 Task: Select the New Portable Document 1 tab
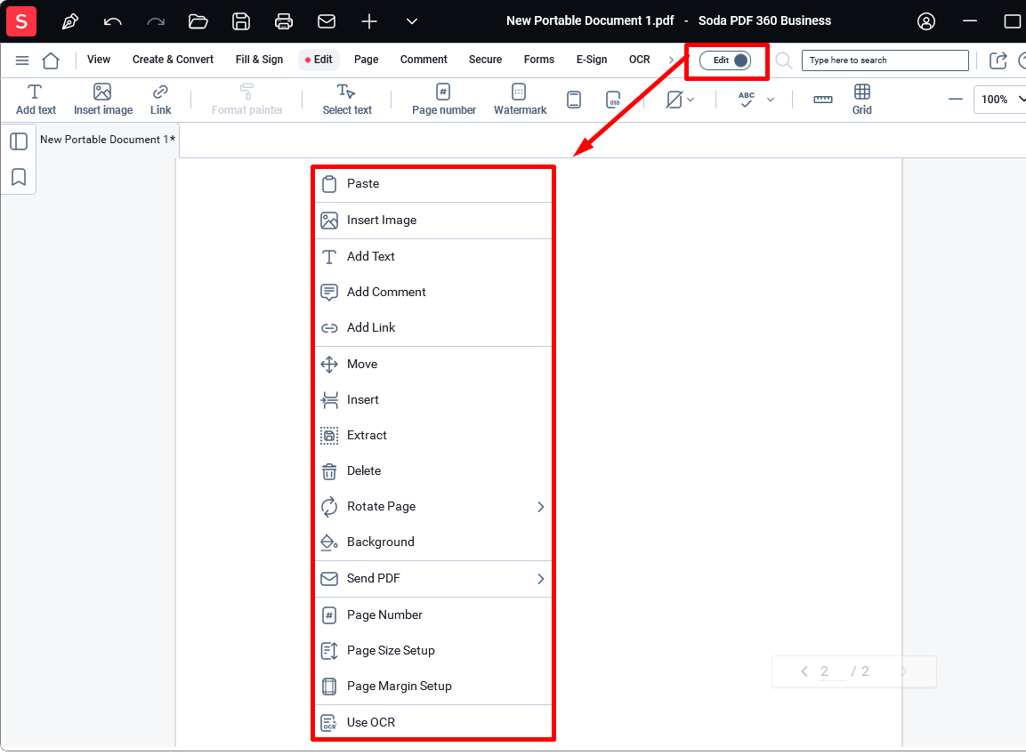point(108,140)
